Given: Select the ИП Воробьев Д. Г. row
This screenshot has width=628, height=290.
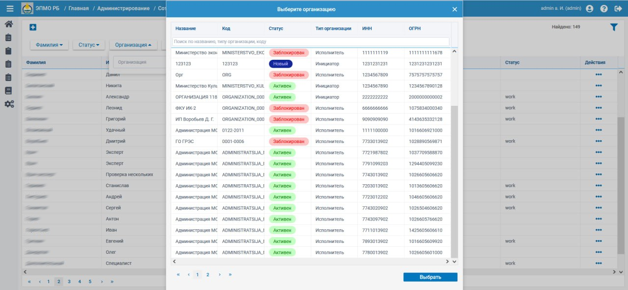Looking at the screenshot, I should click(x=311, y=119).
